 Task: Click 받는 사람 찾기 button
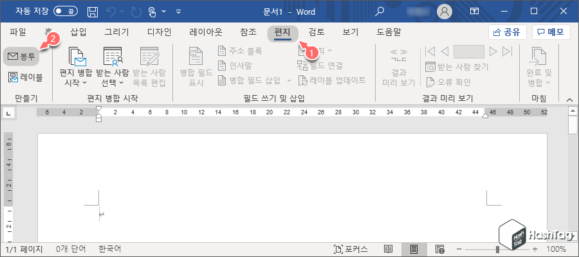pos(457,67)
